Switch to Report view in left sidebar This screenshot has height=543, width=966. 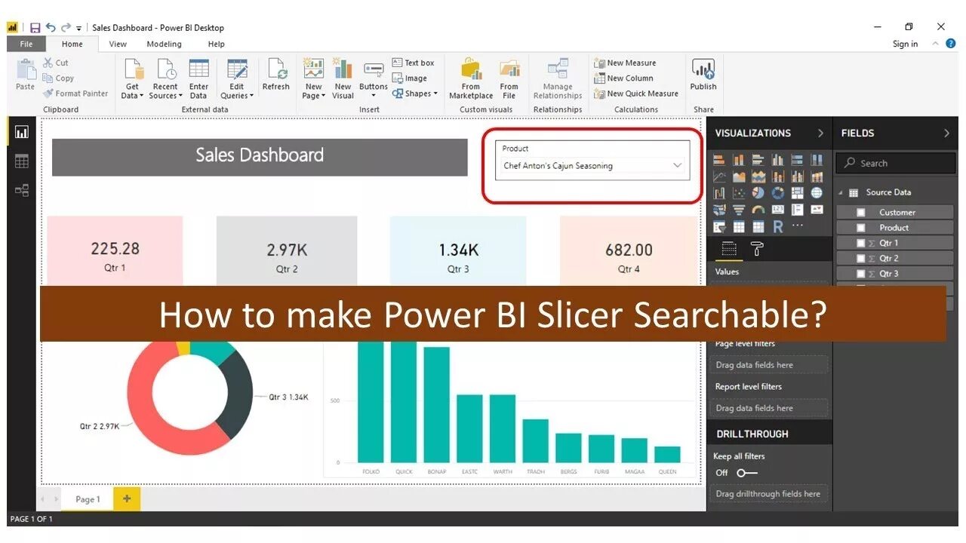(22, 132)
